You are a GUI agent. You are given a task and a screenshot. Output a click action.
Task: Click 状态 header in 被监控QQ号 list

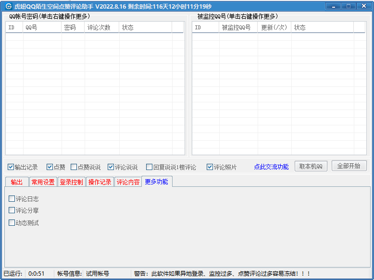click(322, 27)
